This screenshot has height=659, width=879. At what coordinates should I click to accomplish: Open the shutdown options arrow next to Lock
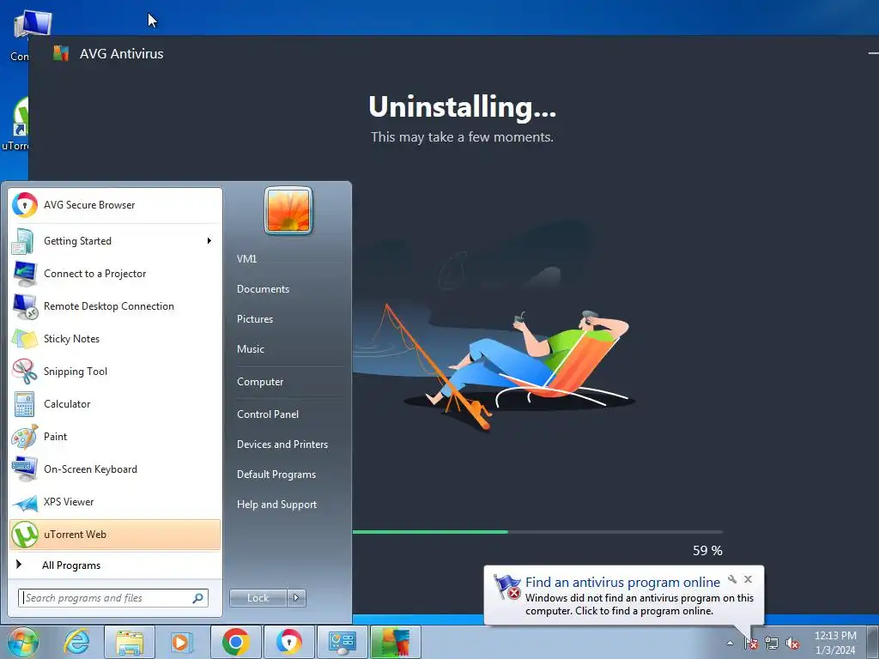point(296,598)
